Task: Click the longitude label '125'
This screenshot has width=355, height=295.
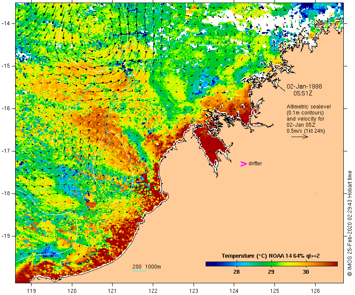Action: (274, 291)
